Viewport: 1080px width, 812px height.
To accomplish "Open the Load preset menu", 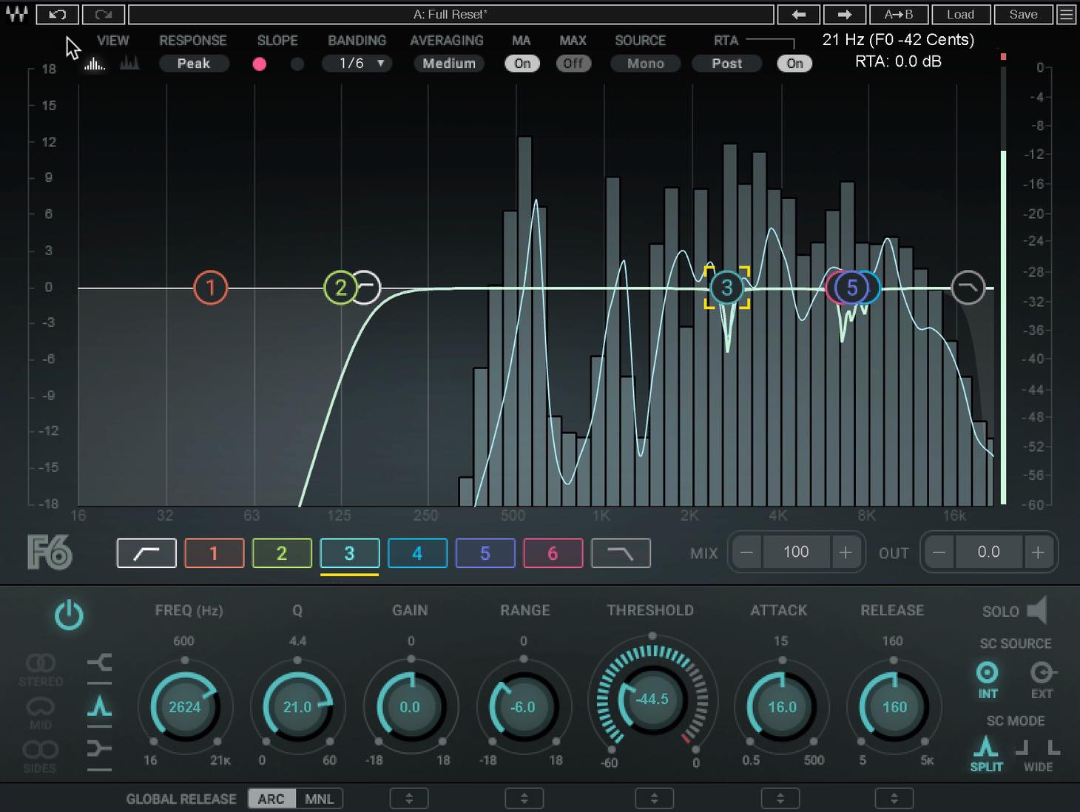I will (x=960, y=14).
